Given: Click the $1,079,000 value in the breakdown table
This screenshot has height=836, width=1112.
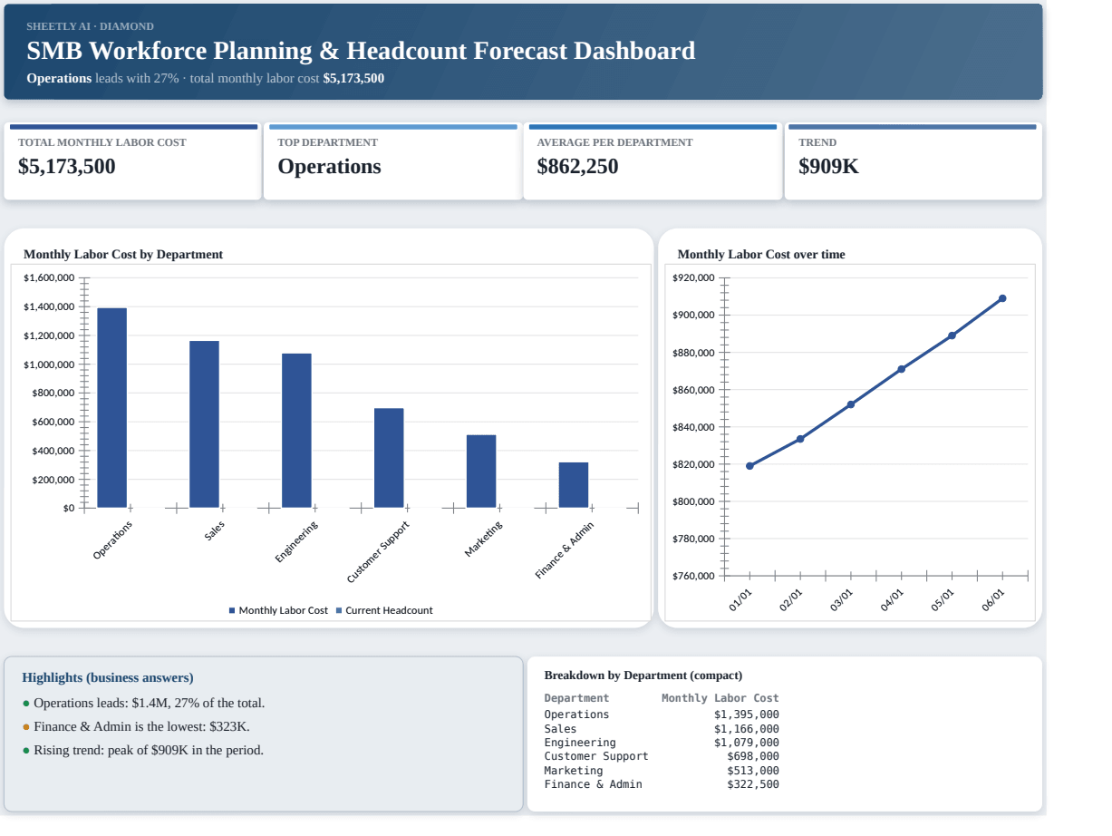Looking at the screenshot, I should point(747,743).
